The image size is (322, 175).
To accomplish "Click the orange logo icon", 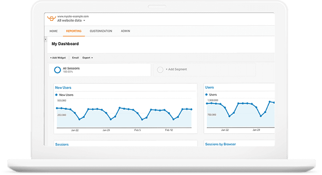I will [x=51, y=19].
